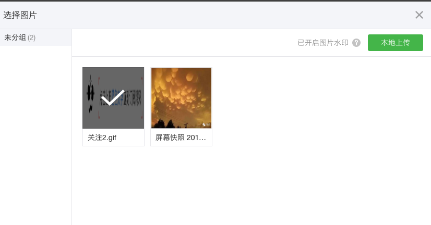Click the white checkmark on 关注2.gif
This screenshot has height=225, width=431.
pyautogui.click(x=113, y=98)
